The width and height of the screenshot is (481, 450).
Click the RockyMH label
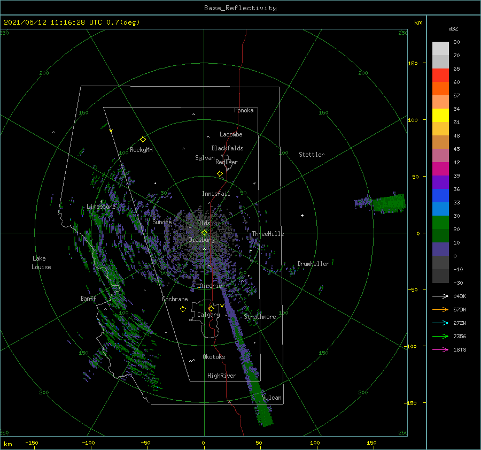(x=141, y=150)
